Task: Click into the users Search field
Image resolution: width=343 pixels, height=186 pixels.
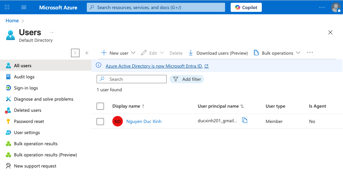Action: [x=132, y=79]
